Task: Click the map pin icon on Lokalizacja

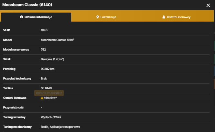Action: point(97,17)
